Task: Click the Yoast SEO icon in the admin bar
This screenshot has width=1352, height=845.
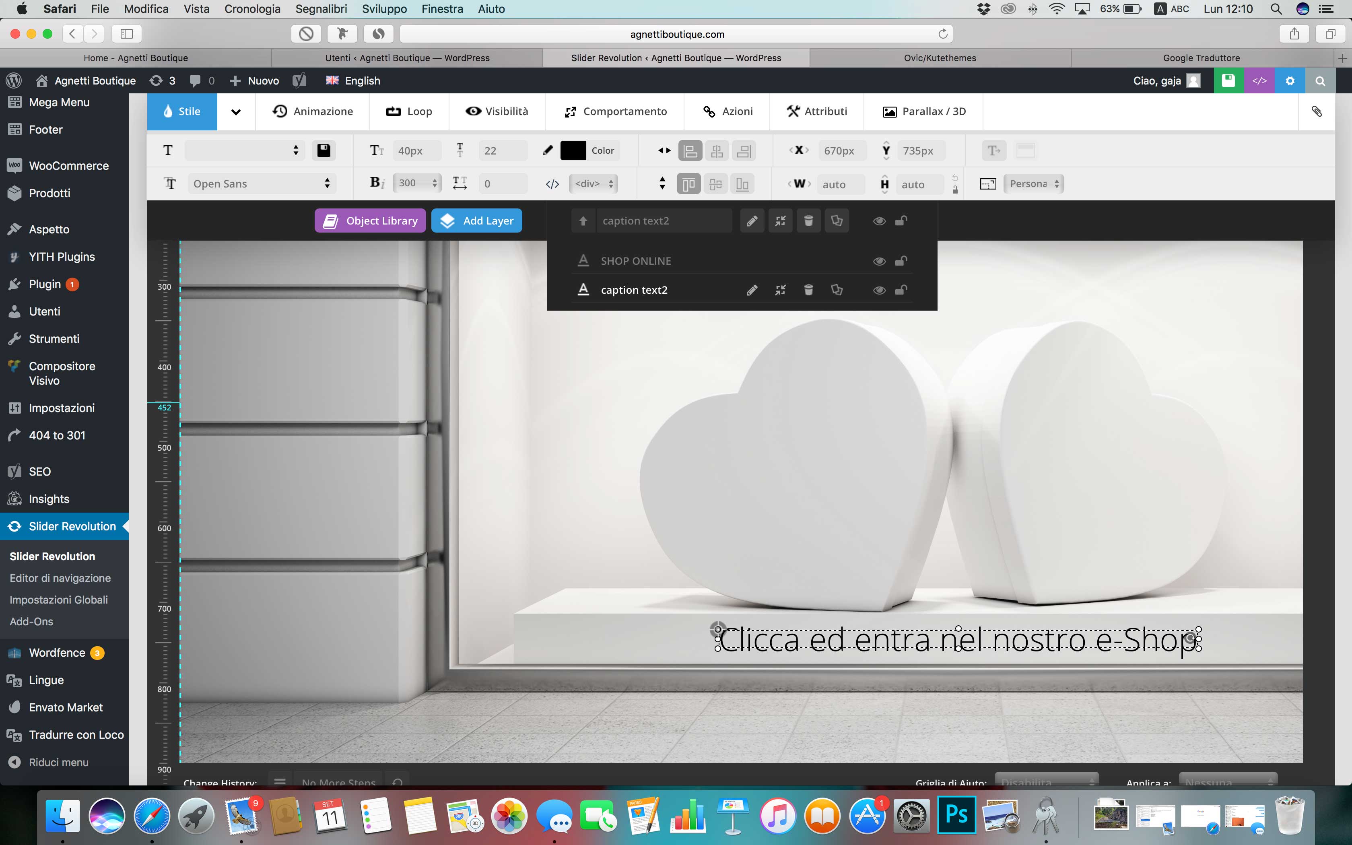Action: 299,80
